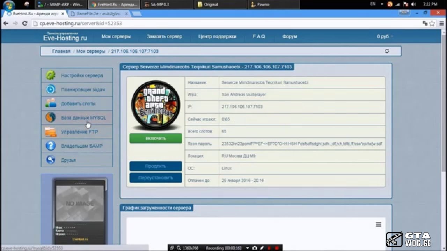Open Владельцам SAMP help icon
Viewport: 447px width, 251px height.
pyautogui.click(x=51, y=146)
